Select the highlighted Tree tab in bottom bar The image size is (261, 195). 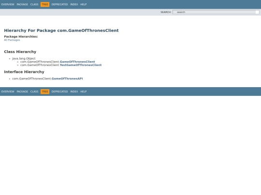coord(45,91)
